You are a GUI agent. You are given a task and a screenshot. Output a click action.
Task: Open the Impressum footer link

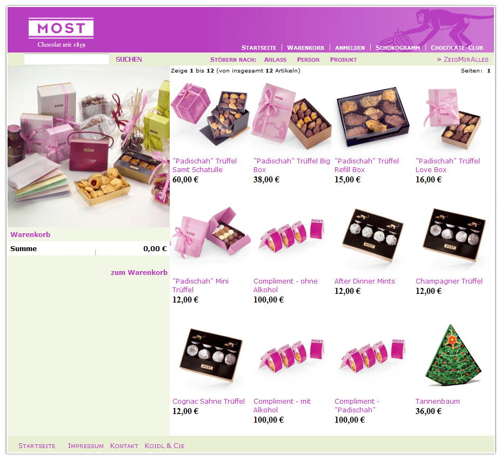point(85,446)
